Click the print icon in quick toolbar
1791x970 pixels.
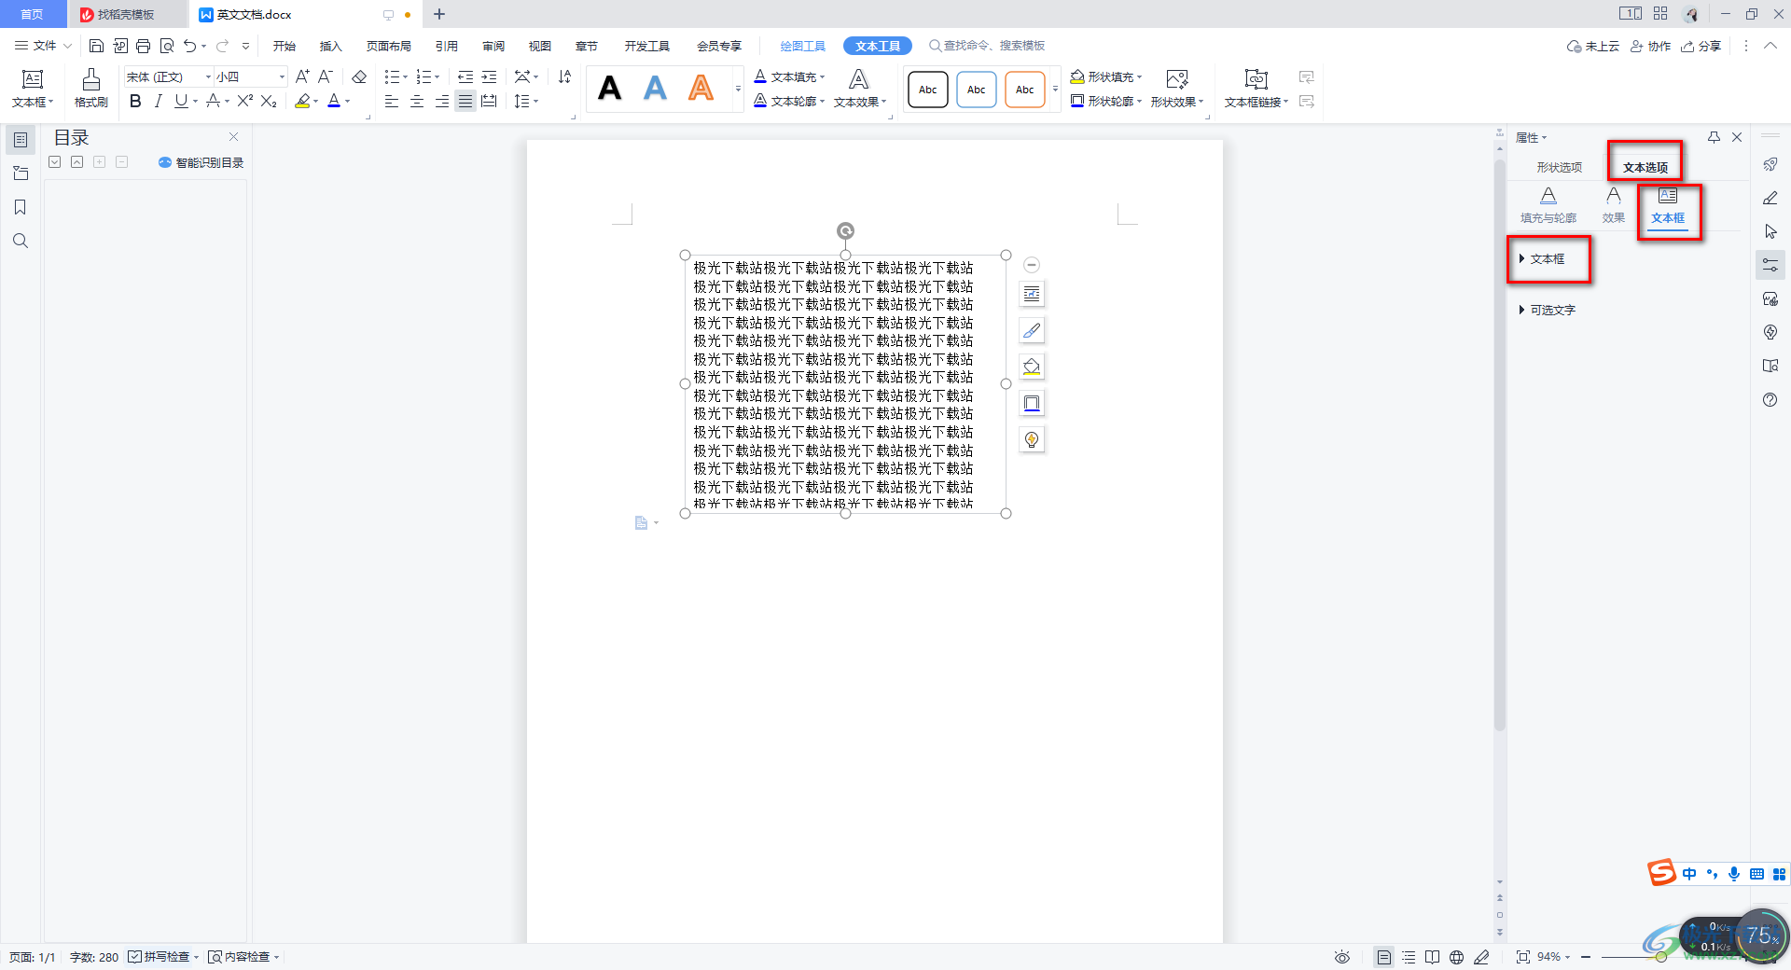point(143,46)
